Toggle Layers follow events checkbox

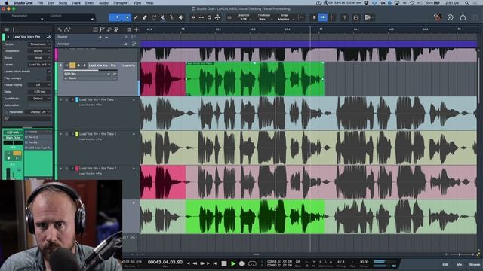(x=48, y=72)
